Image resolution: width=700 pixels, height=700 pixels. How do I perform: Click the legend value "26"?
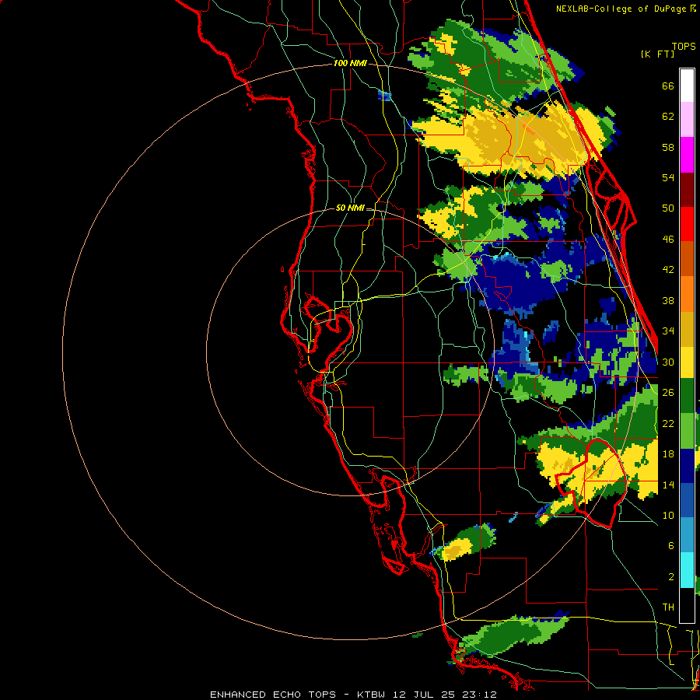click(x=668, y=393)
